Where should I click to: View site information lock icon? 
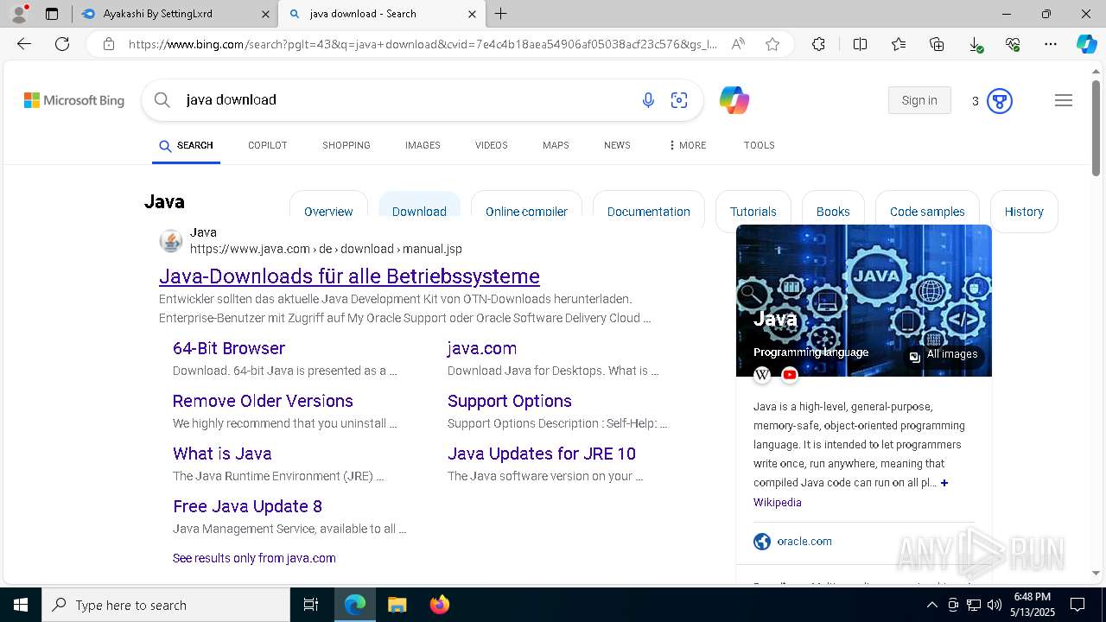click(x=109, y=44)
